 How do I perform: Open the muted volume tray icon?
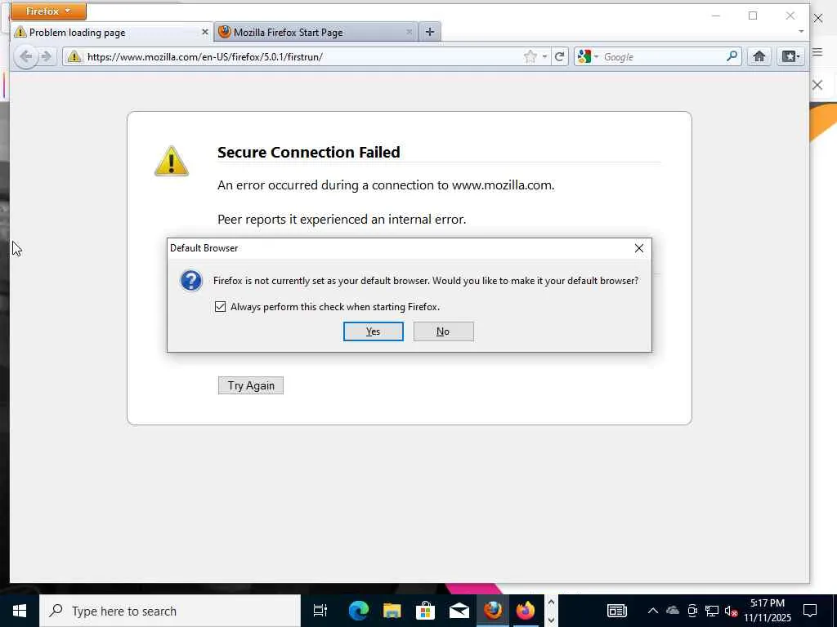click(x=732, y=611)
